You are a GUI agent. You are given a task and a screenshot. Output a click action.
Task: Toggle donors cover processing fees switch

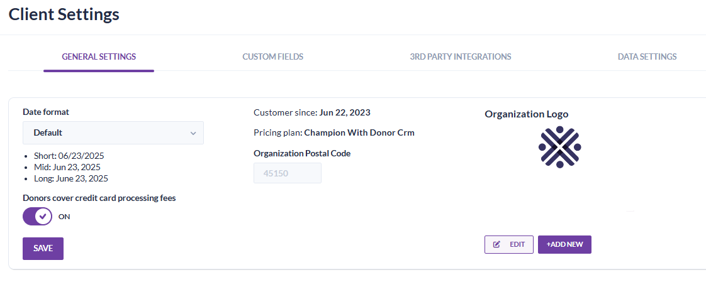click(38, 217)
